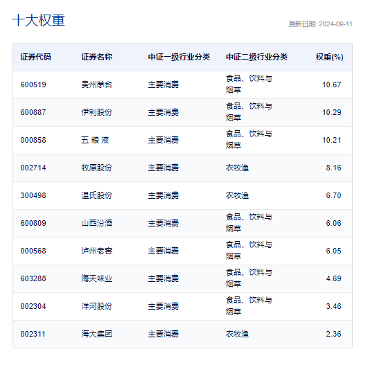The width and height of the screenshot is (377, 365).
Task: Click the 海天味业 security name
Action: pos(96,278)
